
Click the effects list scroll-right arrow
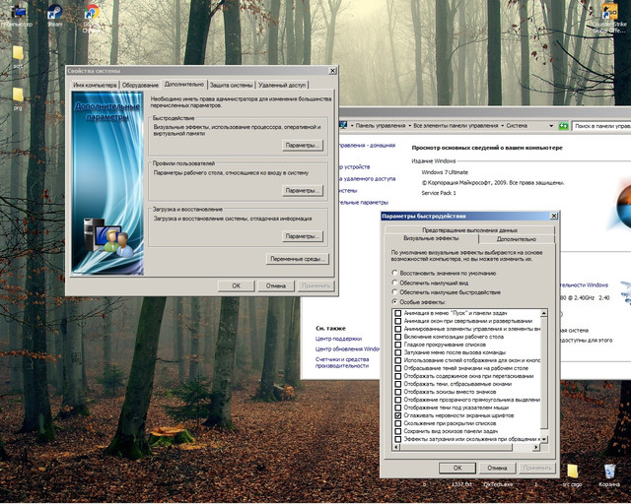[536, 447]
